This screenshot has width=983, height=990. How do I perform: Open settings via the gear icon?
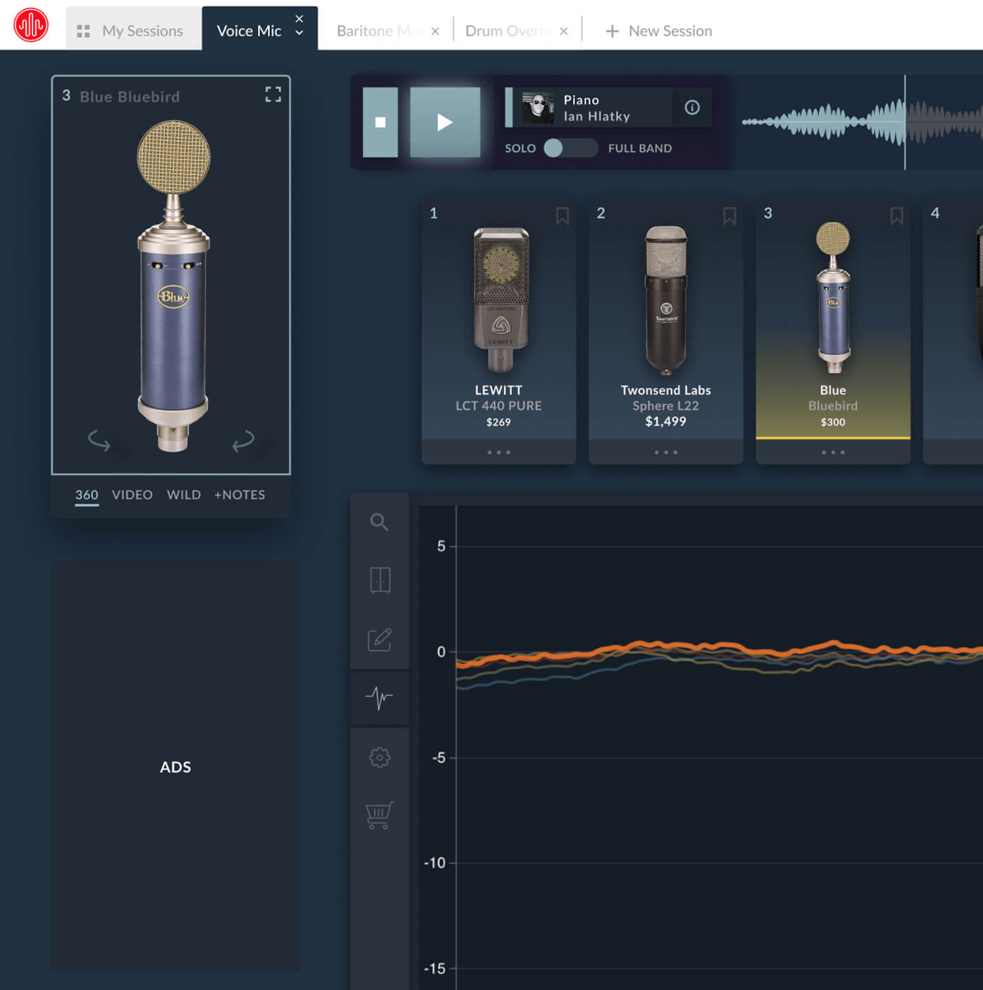coord(379,757)
